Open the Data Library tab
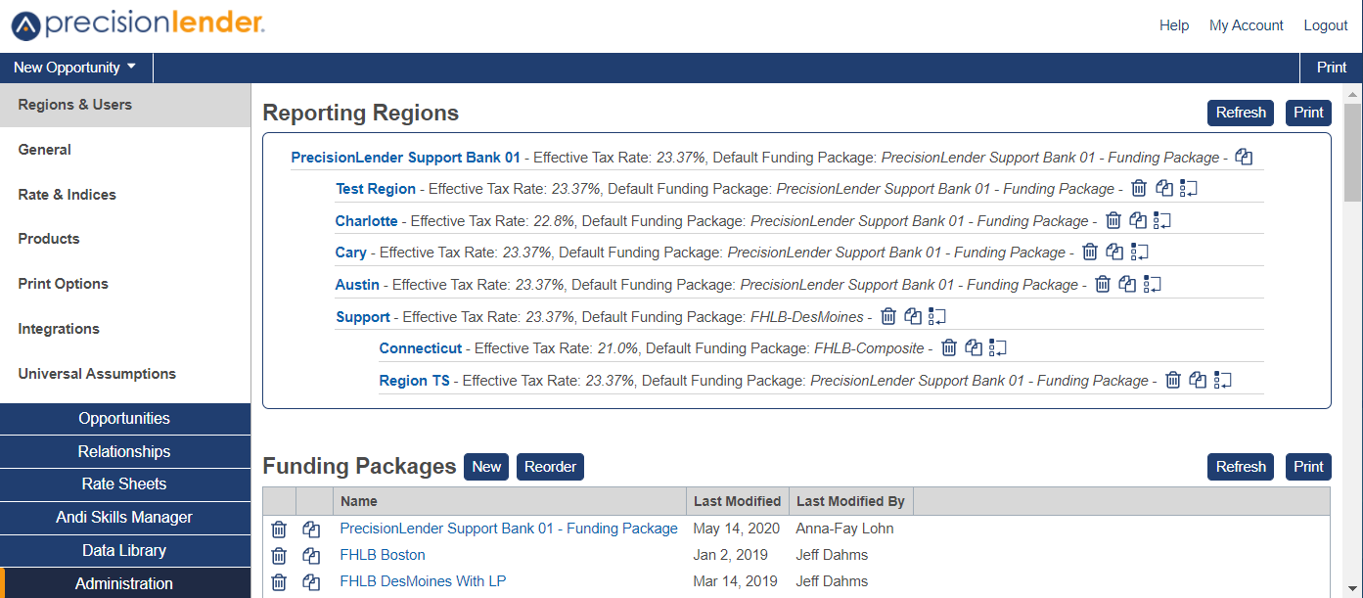The width and height of the screenshot is (1363, 598). click(x=125, y=550)
